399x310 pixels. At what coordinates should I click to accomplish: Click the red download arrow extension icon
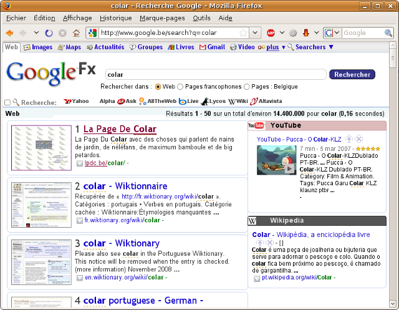pos(306,32)
